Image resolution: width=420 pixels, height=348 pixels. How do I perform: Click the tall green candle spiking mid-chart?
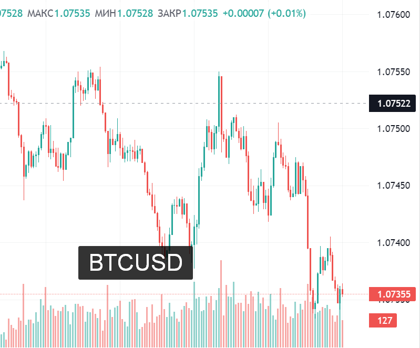[219, 100]
